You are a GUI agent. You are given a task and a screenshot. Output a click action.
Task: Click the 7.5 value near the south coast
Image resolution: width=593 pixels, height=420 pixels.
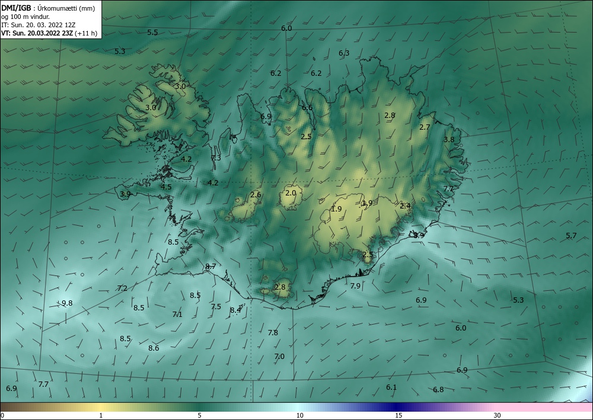tap(216, 307)
